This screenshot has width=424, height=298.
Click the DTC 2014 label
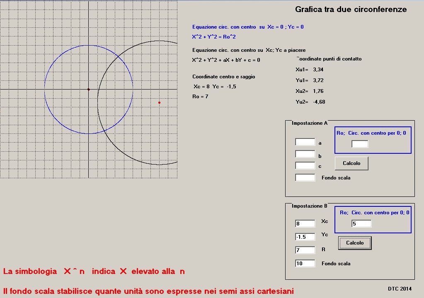pyautogui.click(x=400, y=288)
